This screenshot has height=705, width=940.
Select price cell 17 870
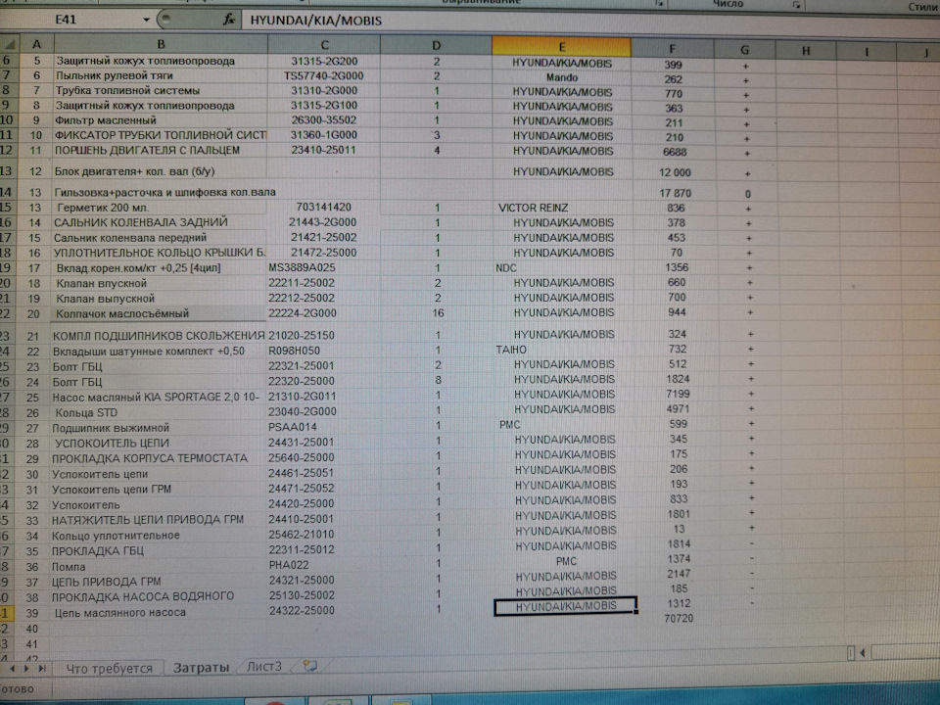tap(675, 193)
